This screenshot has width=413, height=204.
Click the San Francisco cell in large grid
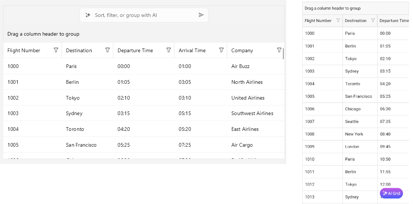tap(81, 145)
